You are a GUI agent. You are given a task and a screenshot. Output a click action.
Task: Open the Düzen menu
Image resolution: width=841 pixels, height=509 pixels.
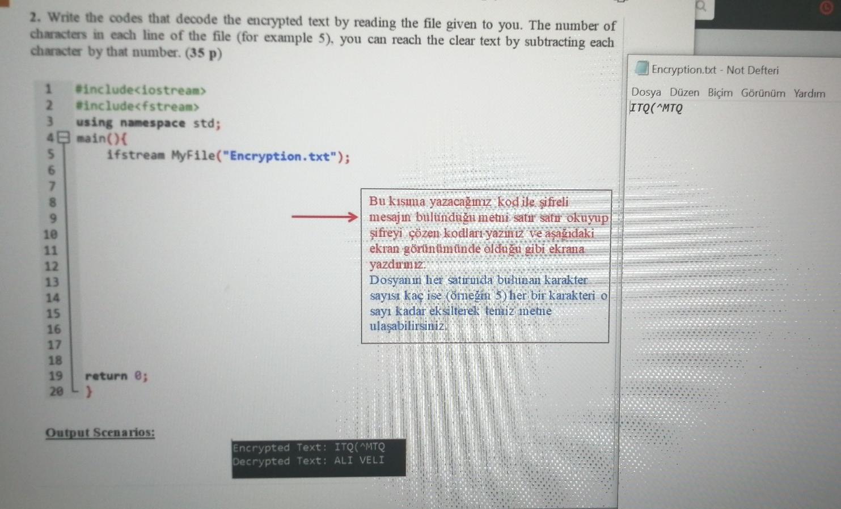[x=684, y=94]
